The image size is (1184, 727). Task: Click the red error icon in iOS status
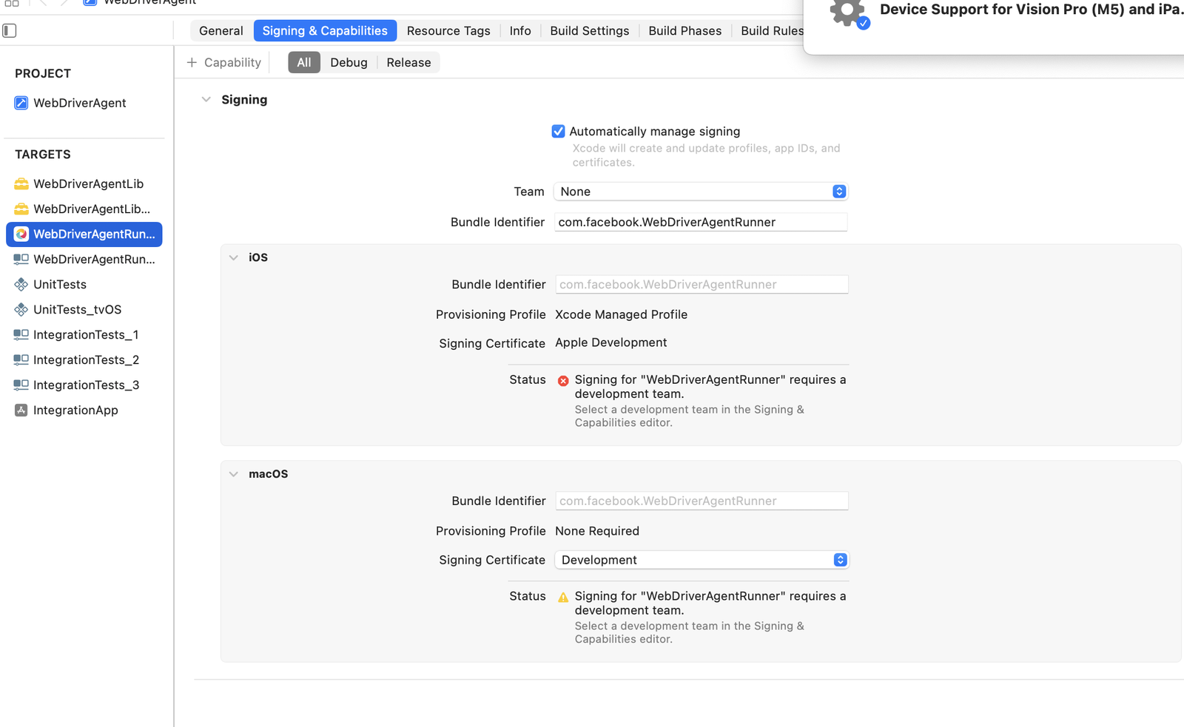point(563,380)
